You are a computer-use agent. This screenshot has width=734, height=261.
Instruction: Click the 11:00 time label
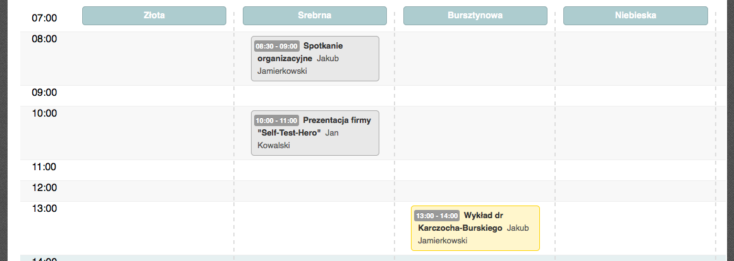click(44, 166)
